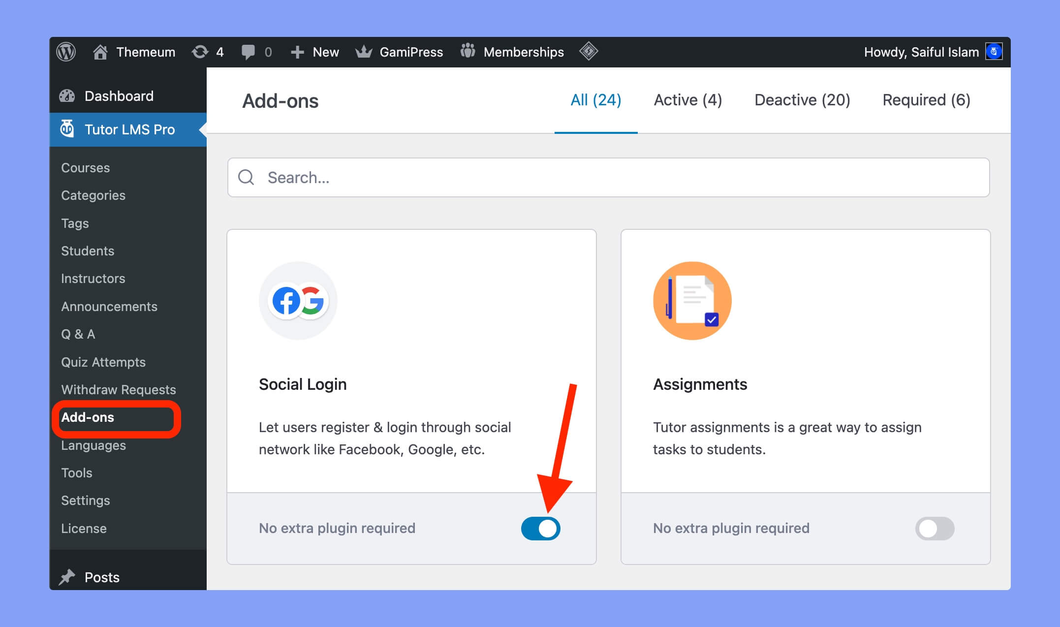The height and width of the screenshot is (627, 1060).
Task: Toggle the Assignments add-on switch
Action: (936, 529)
